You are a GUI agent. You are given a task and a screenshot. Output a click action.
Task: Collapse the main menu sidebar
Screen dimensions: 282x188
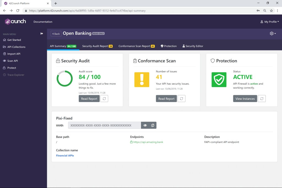click(x=42, y=34)
